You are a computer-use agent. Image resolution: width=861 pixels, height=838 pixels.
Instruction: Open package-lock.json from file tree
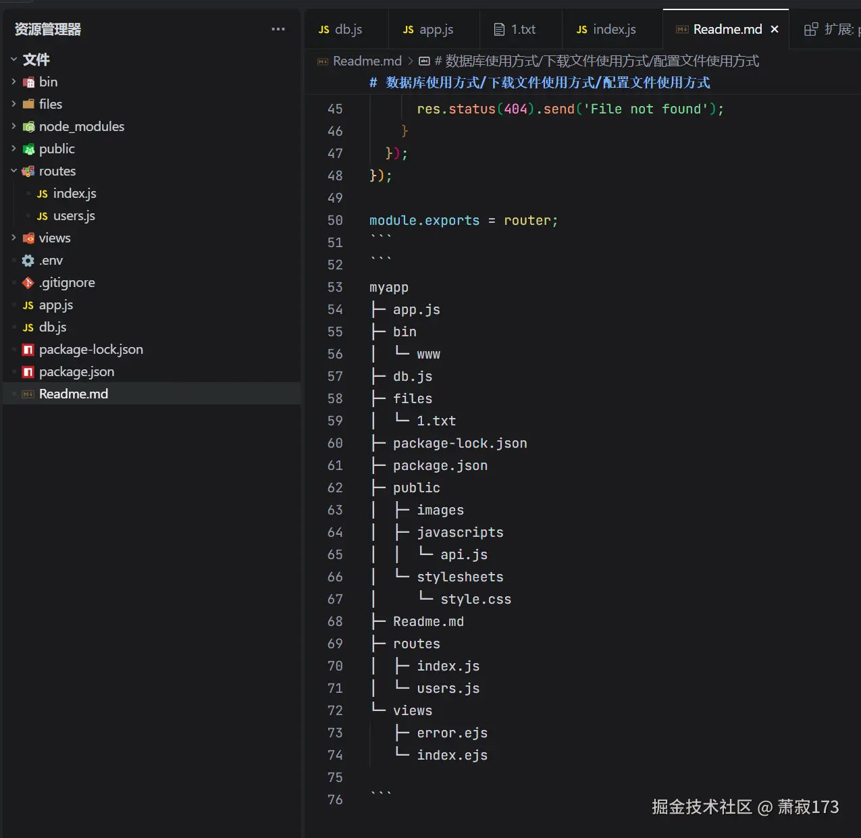click(90, 350)
